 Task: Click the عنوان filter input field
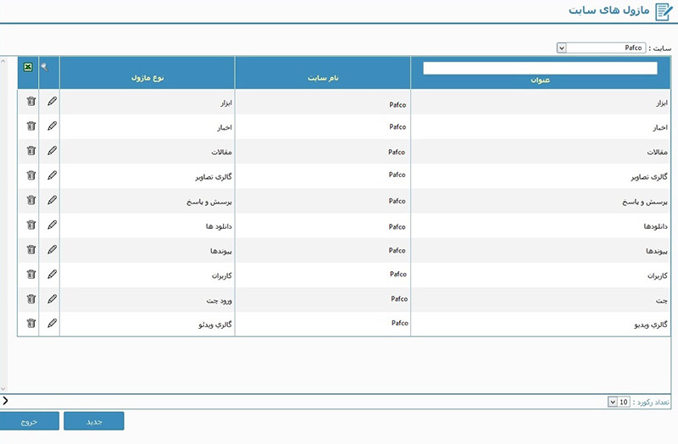pos(540,68)
